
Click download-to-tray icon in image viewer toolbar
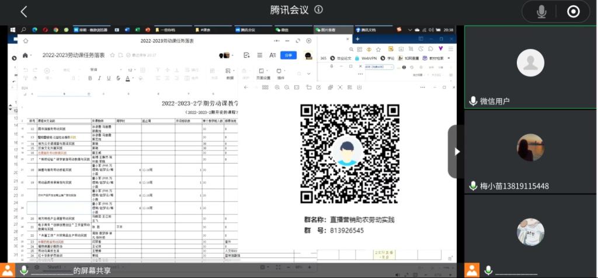359,88
